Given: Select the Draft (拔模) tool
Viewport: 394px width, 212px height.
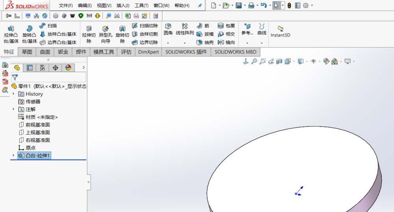Looking at the screenshot, I should click(x=205, y=34).
